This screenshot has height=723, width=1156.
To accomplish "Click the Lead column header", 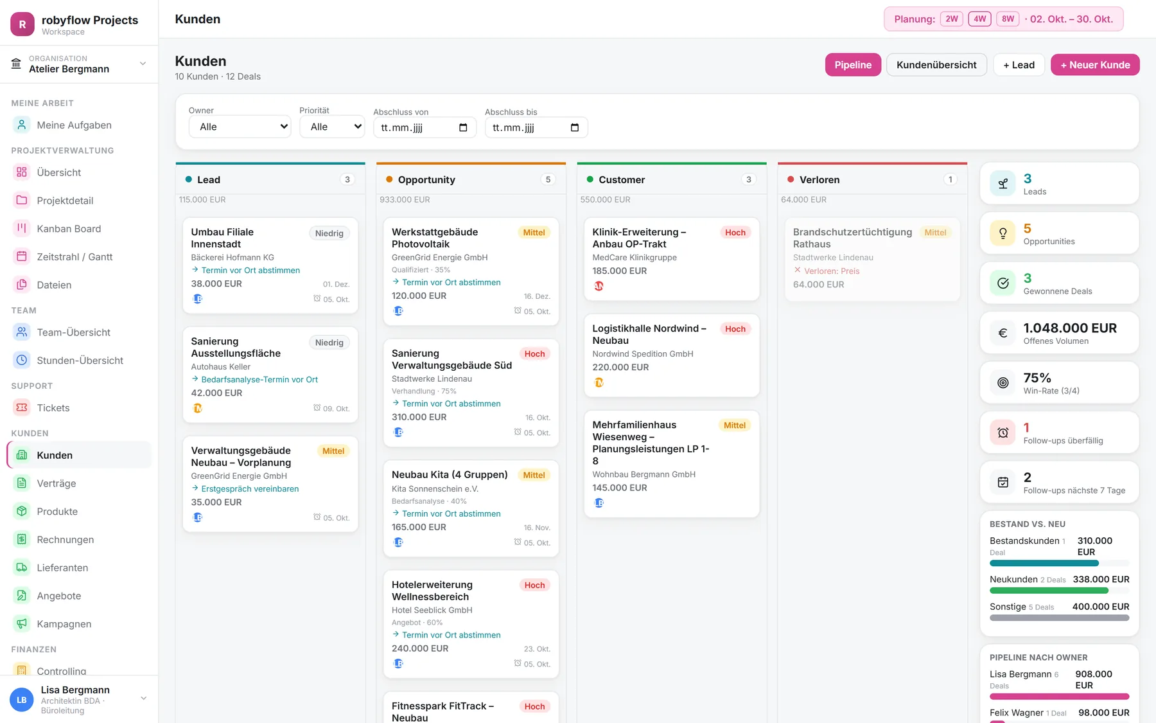I will (x=270, y=179).
